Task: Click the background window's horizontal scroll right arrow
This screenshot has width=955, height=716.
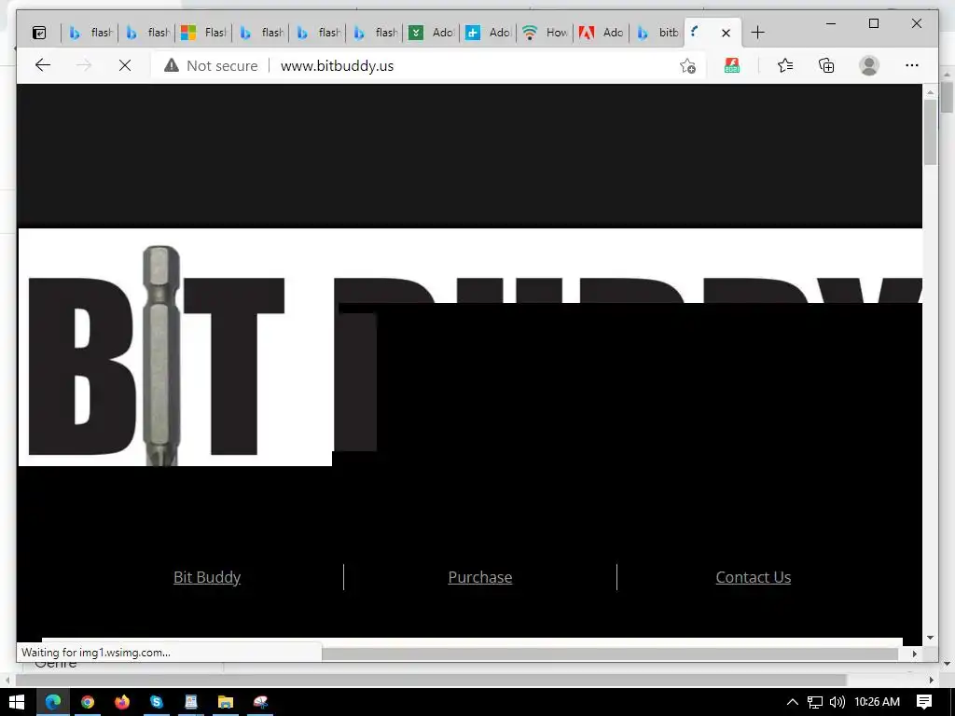Action: coord(932,680)
